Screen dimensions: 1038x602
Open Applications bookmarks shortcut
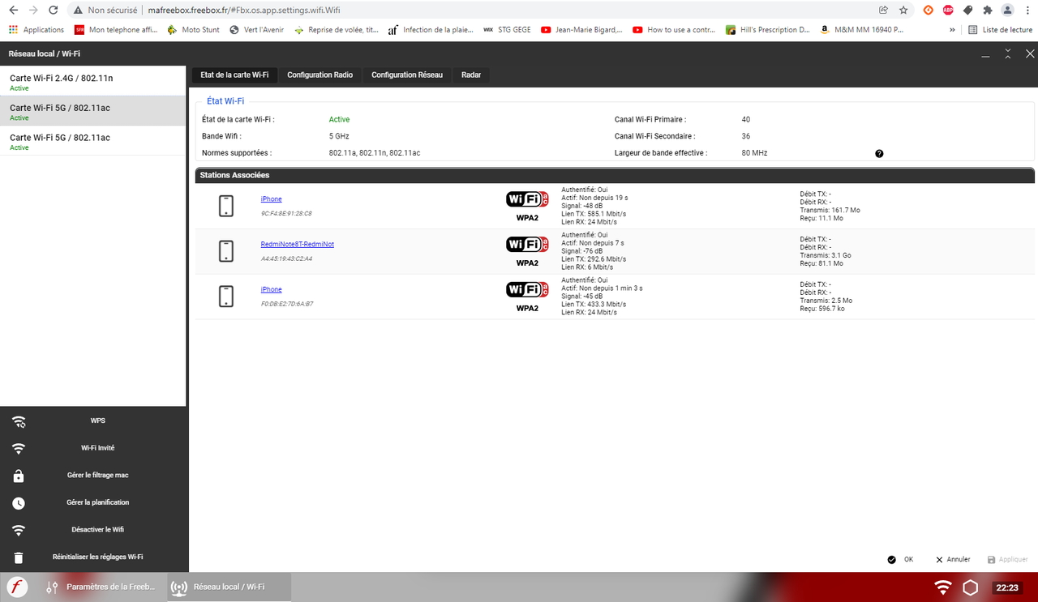36,30
